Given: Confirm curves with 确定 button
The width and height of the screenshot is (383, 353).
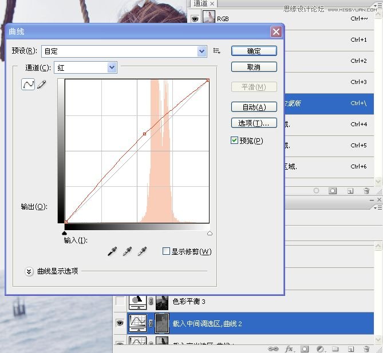Looking at the screenshot, I should pos(254,51).
